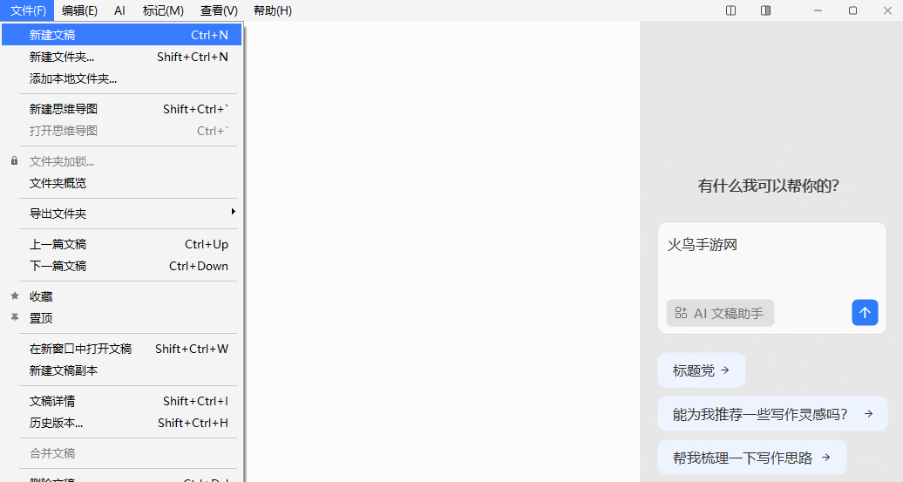Screen dimensions: 903x482
Task: Open the 标记(M) menu
Action: [x=163, y=10]
